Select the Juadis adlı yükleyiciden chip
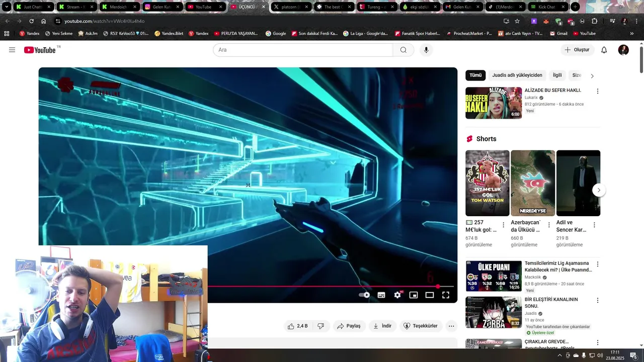Screen dimensions: 644x362 (517, 75)
